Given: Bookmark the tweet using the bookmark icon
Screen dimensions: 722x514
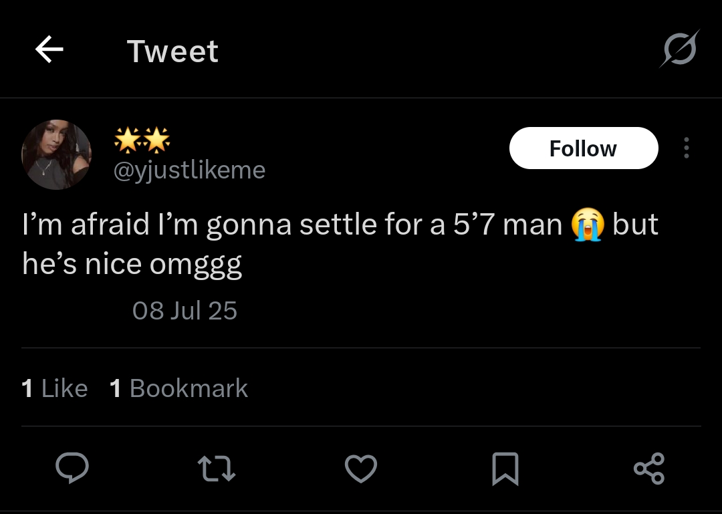Looking at the screenshot, I should 505,469.
